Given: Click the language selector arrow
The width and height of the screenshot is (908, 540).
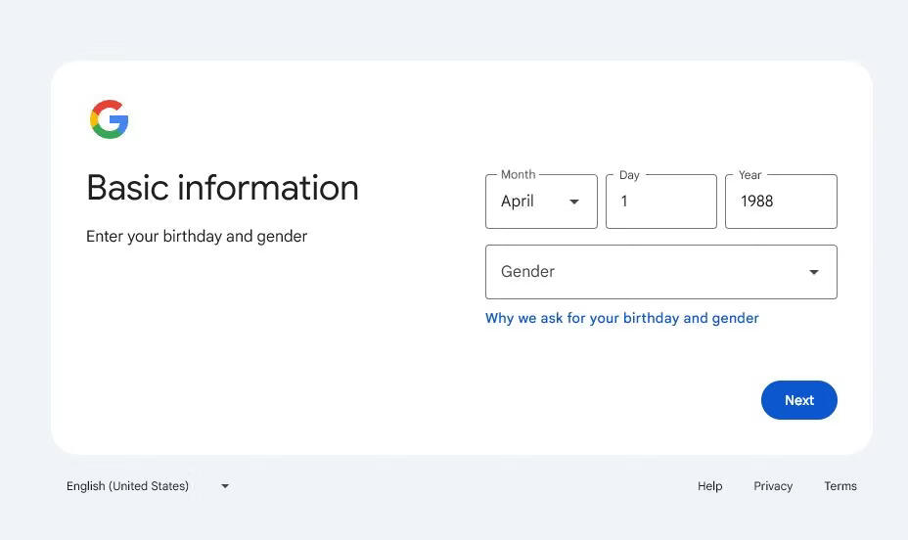Looking at the screenshot, I should 225,486.
